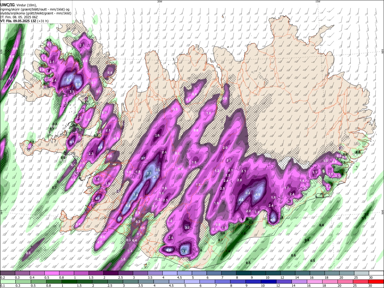Click the 'UWC/IG: Vindur (10m)' title line
This screenshot has width=384, height=288.
coord(19,4)
